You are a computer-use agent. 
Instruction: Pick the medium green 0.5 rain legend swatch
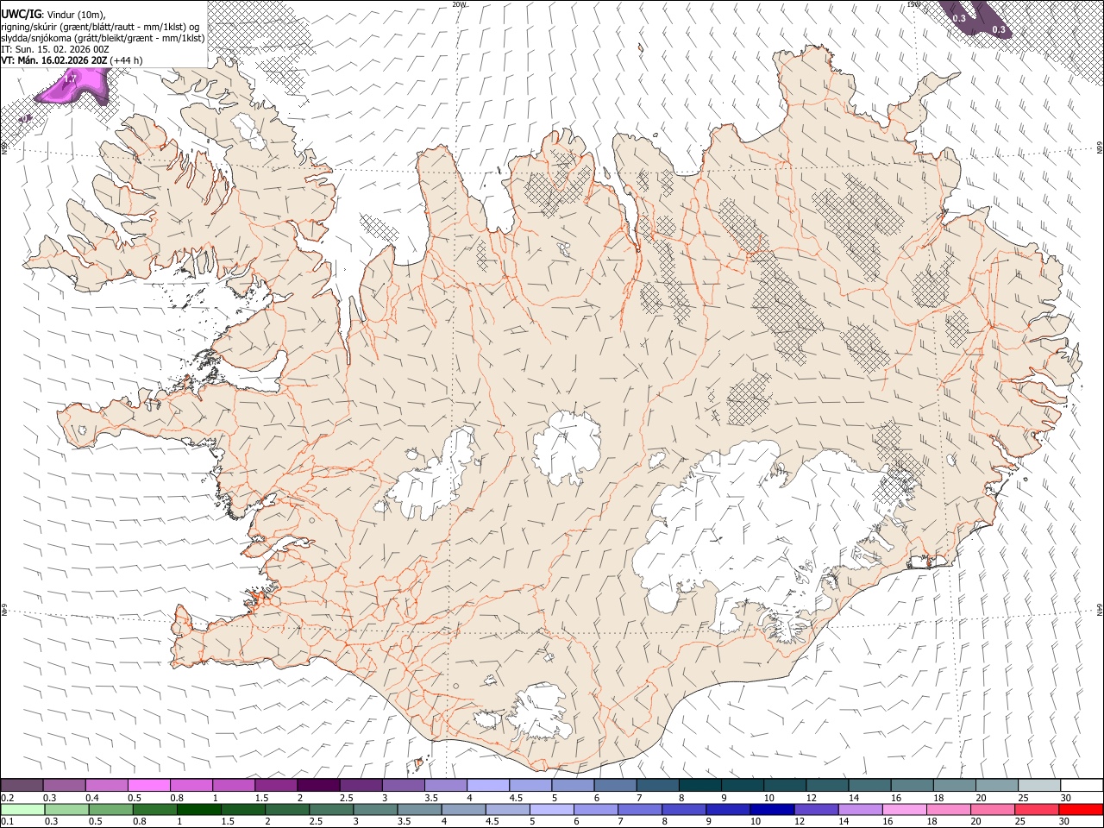110,809
